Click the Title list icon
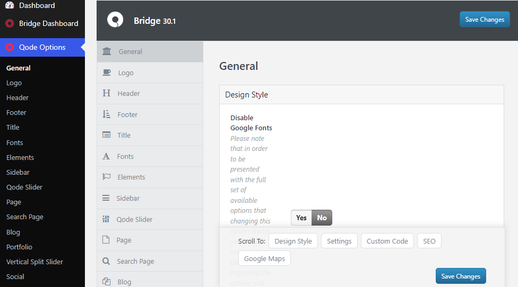Viewport: 518px width, 287px height. pyautogui.click(x=106, y=135)
